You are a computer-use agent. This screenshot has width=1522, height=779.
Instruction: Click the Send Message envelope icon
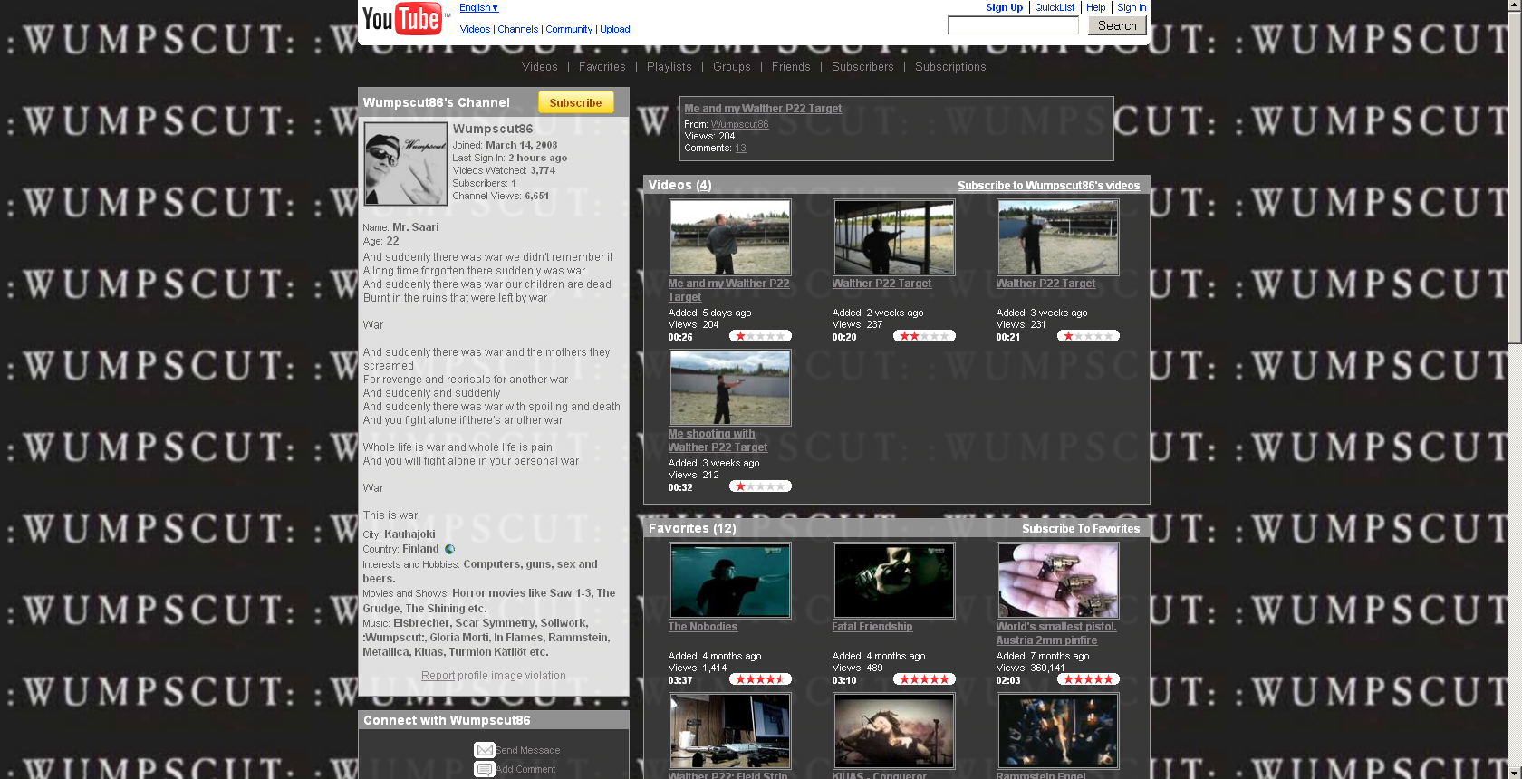pos(484,750)
